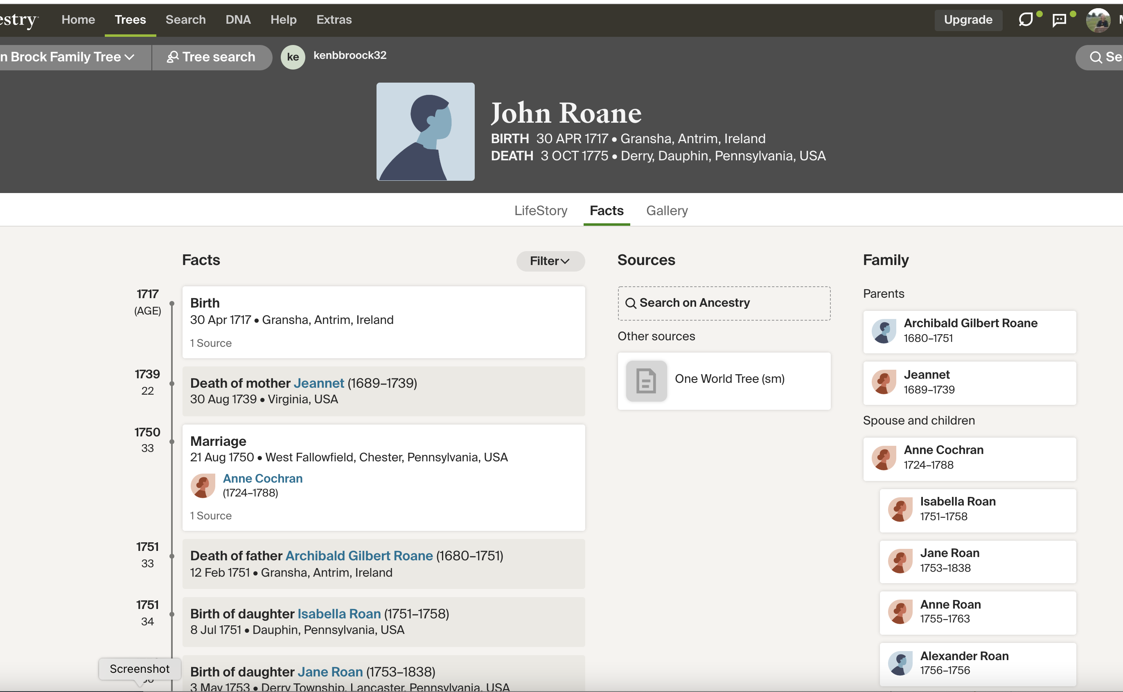This screenshot has width=1123, height=692.
Task: Click the Upgrade button
Action: click(968, 20)
